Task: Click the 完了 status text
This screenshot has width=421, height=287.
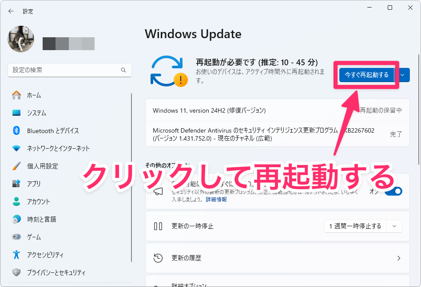Action: 396,134
